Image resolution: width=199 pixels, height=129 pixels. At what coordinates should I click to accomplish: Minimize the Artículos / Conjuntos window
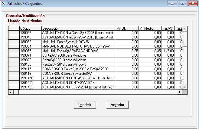(172, 3)
